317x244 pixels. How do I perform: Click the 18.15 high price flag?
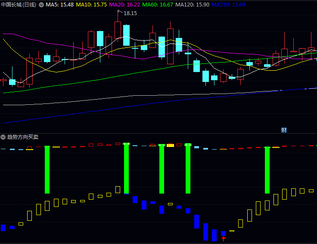coord(130,13)
